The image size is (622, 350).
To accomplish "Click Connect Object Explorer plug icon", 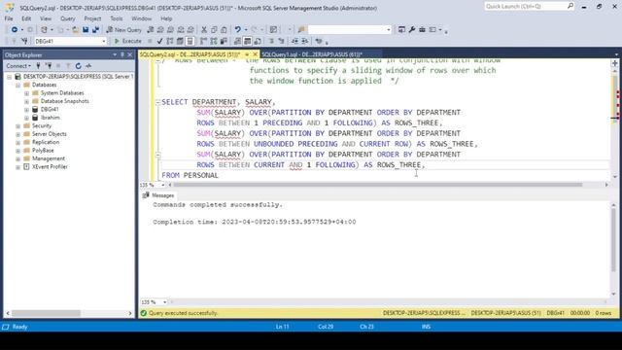I will click(39, 66).
